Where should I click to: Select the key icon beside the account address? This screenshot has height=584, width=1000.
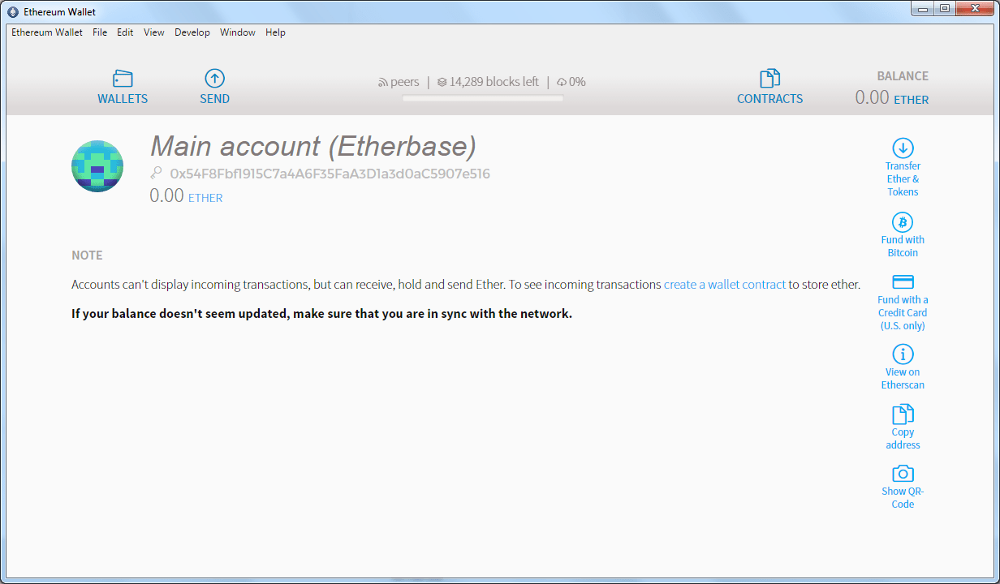[156, 173]
